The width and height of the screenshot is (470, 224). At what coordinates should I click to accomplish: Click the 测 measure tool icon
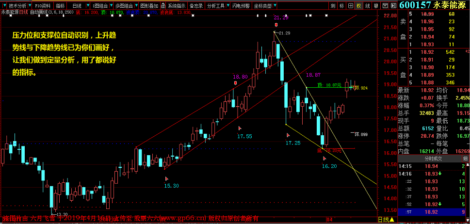point(333,6)
